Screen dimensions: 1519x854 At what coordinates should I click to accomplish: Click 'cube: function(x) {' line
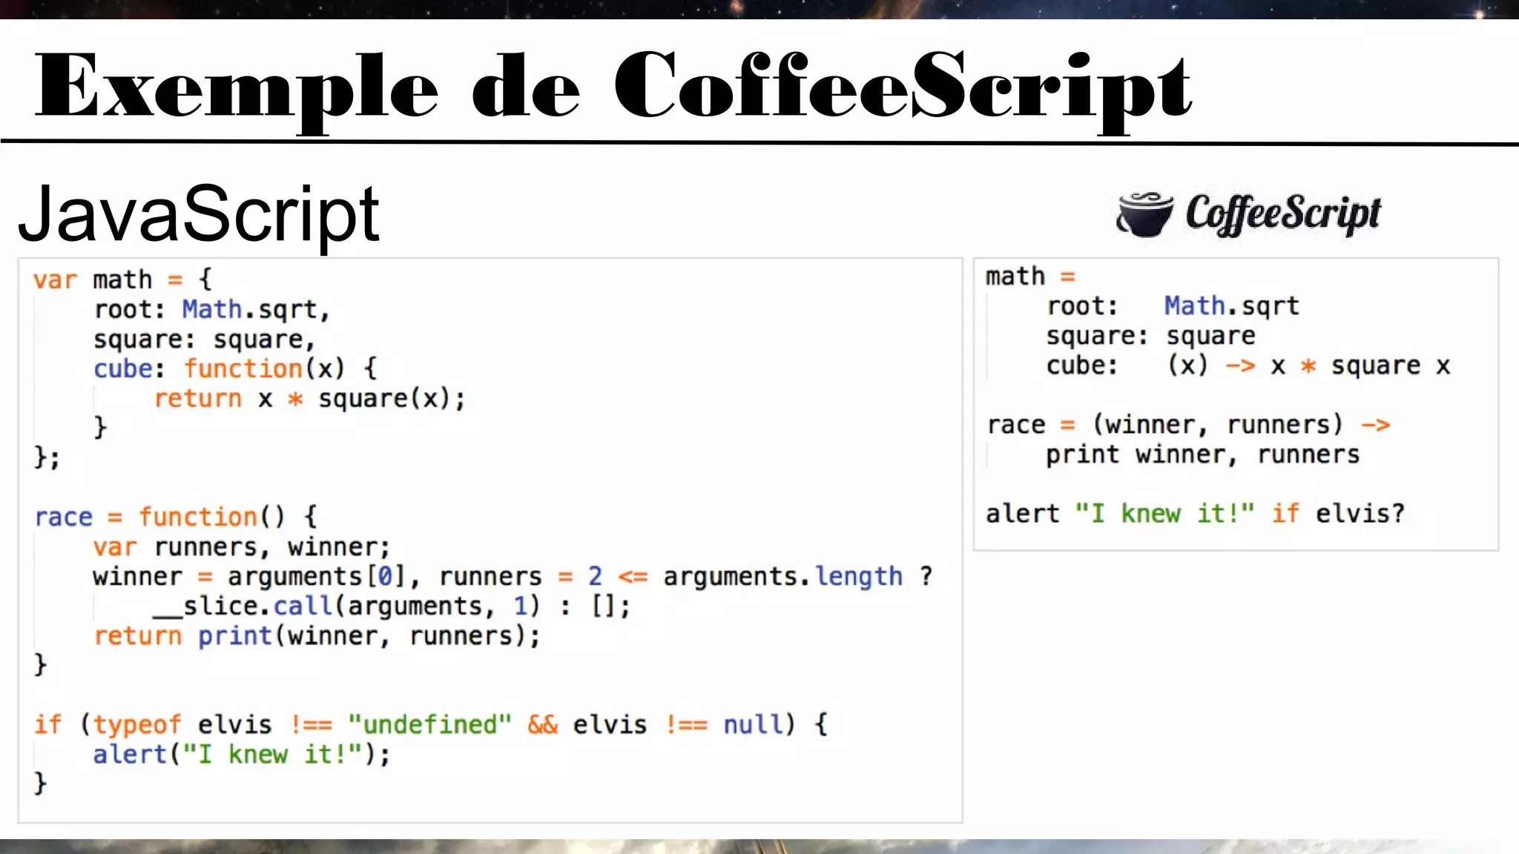pos(236,369)
